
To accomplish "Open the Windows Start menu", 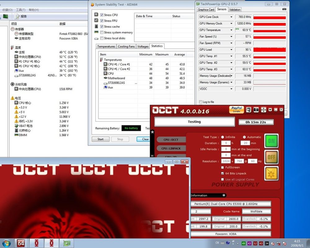I will 6,243.
